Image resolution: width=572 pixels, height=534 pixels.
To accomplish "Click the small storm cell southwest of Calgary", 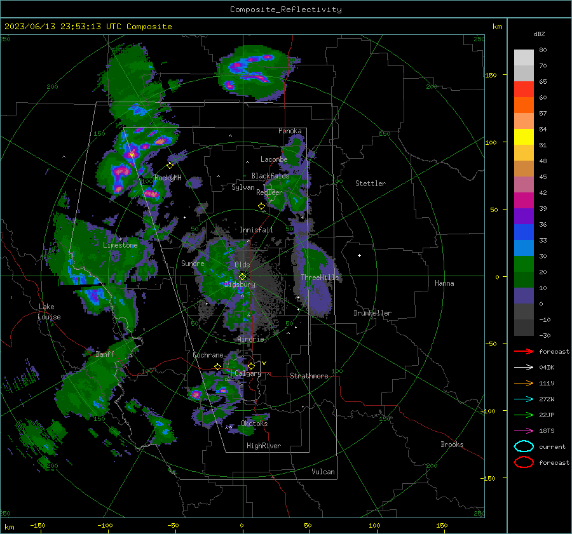I will (196, 394).
